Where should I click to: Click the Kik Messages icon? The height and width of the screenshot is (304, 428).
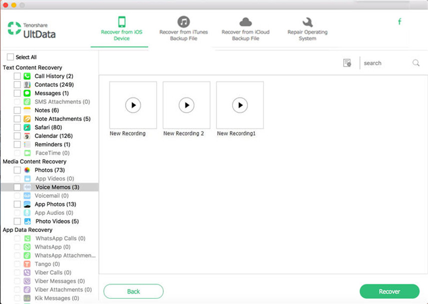click(27, 298)
